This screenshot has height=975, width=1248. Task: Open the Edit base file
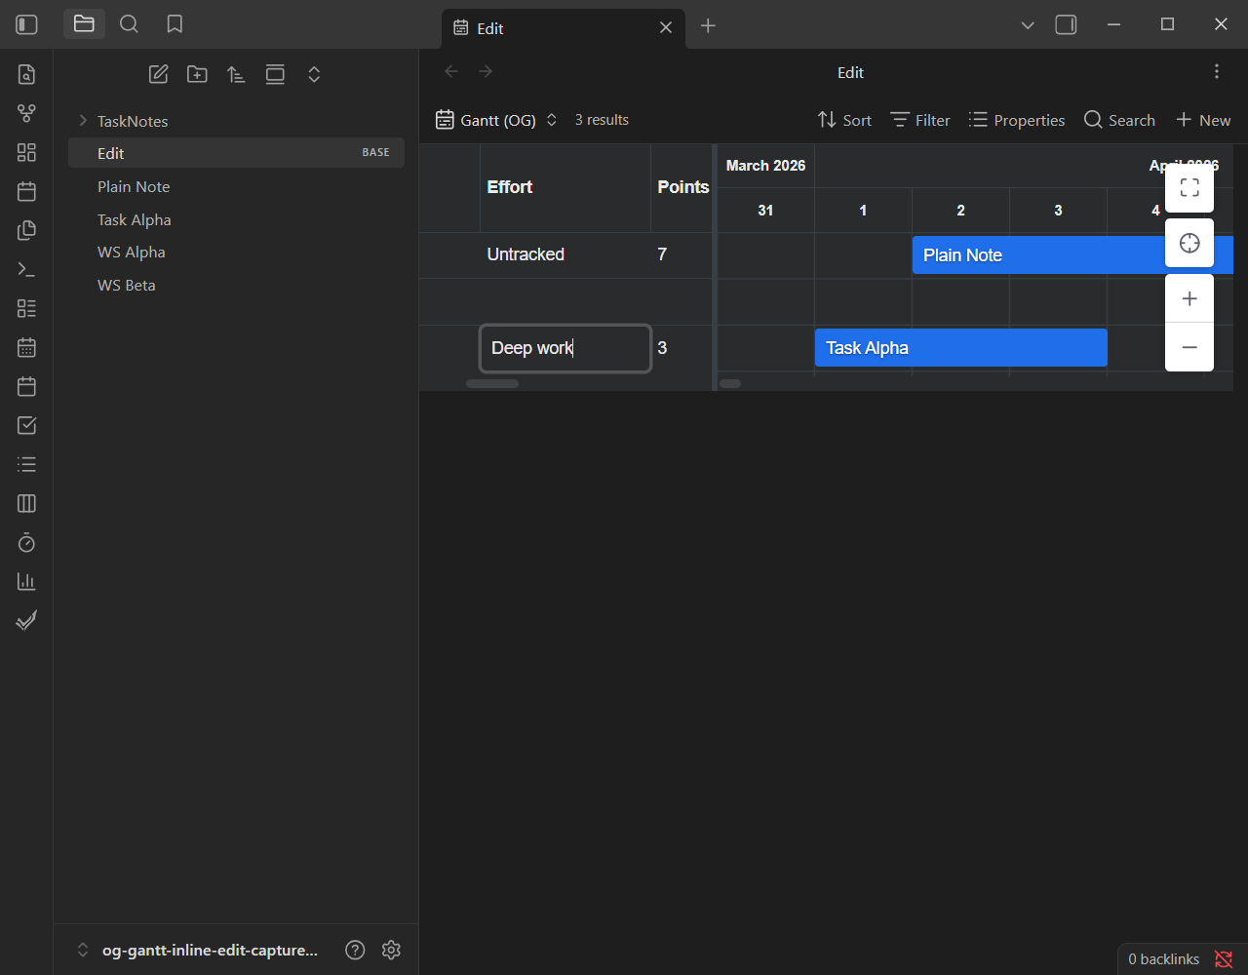[236, 153]
